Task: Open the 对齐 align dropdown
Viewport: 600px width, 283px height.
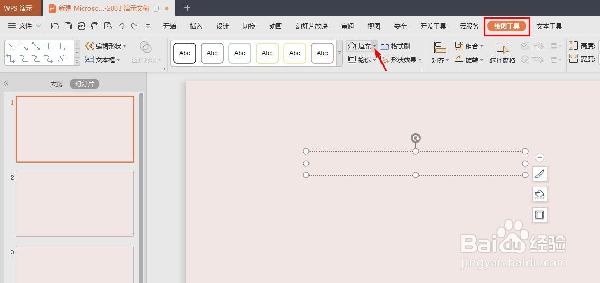Action: (440, 53)
